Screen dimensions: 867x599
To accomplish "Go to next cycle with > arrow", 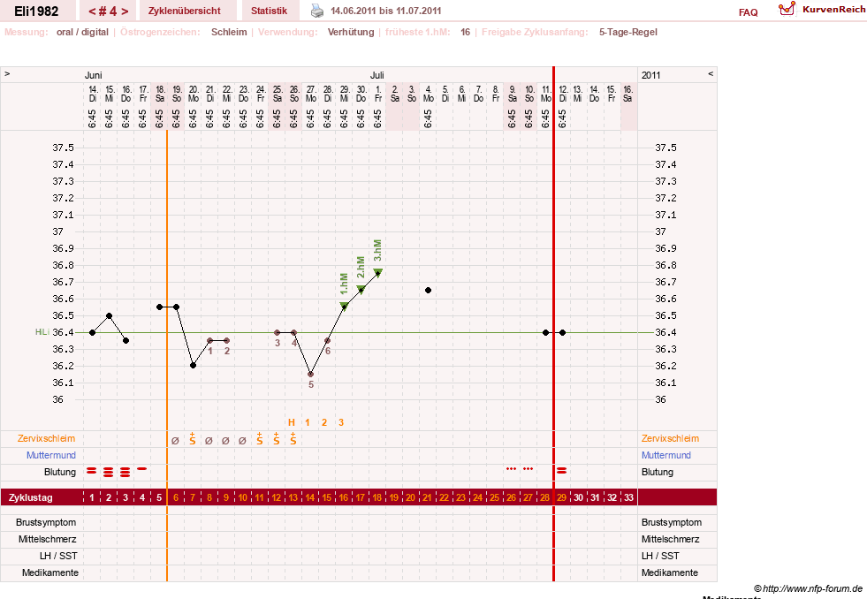I will [x=125, y=11].
